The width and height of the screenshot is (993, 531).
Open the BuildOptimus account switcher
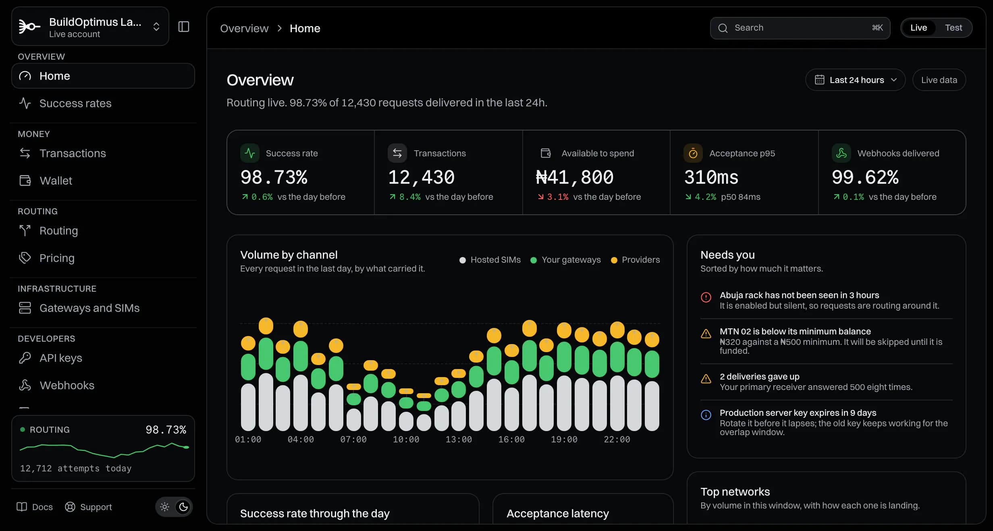(x=90, y=27)
